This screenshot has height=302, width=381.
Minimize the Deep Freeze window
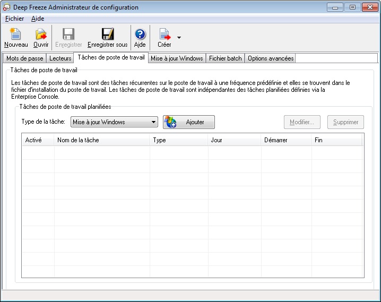335,7
